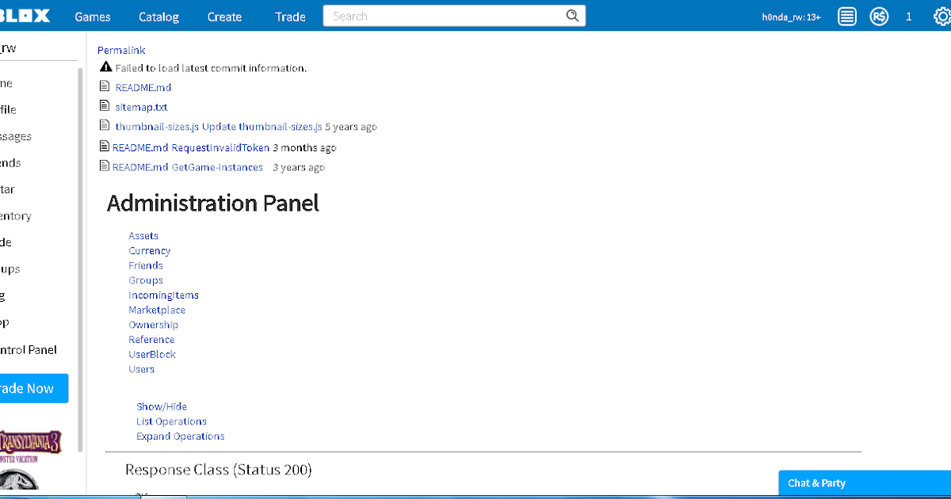951x499 pixels.
Task: Toggle Show/Hide operations
Action: tap(162, 406)
